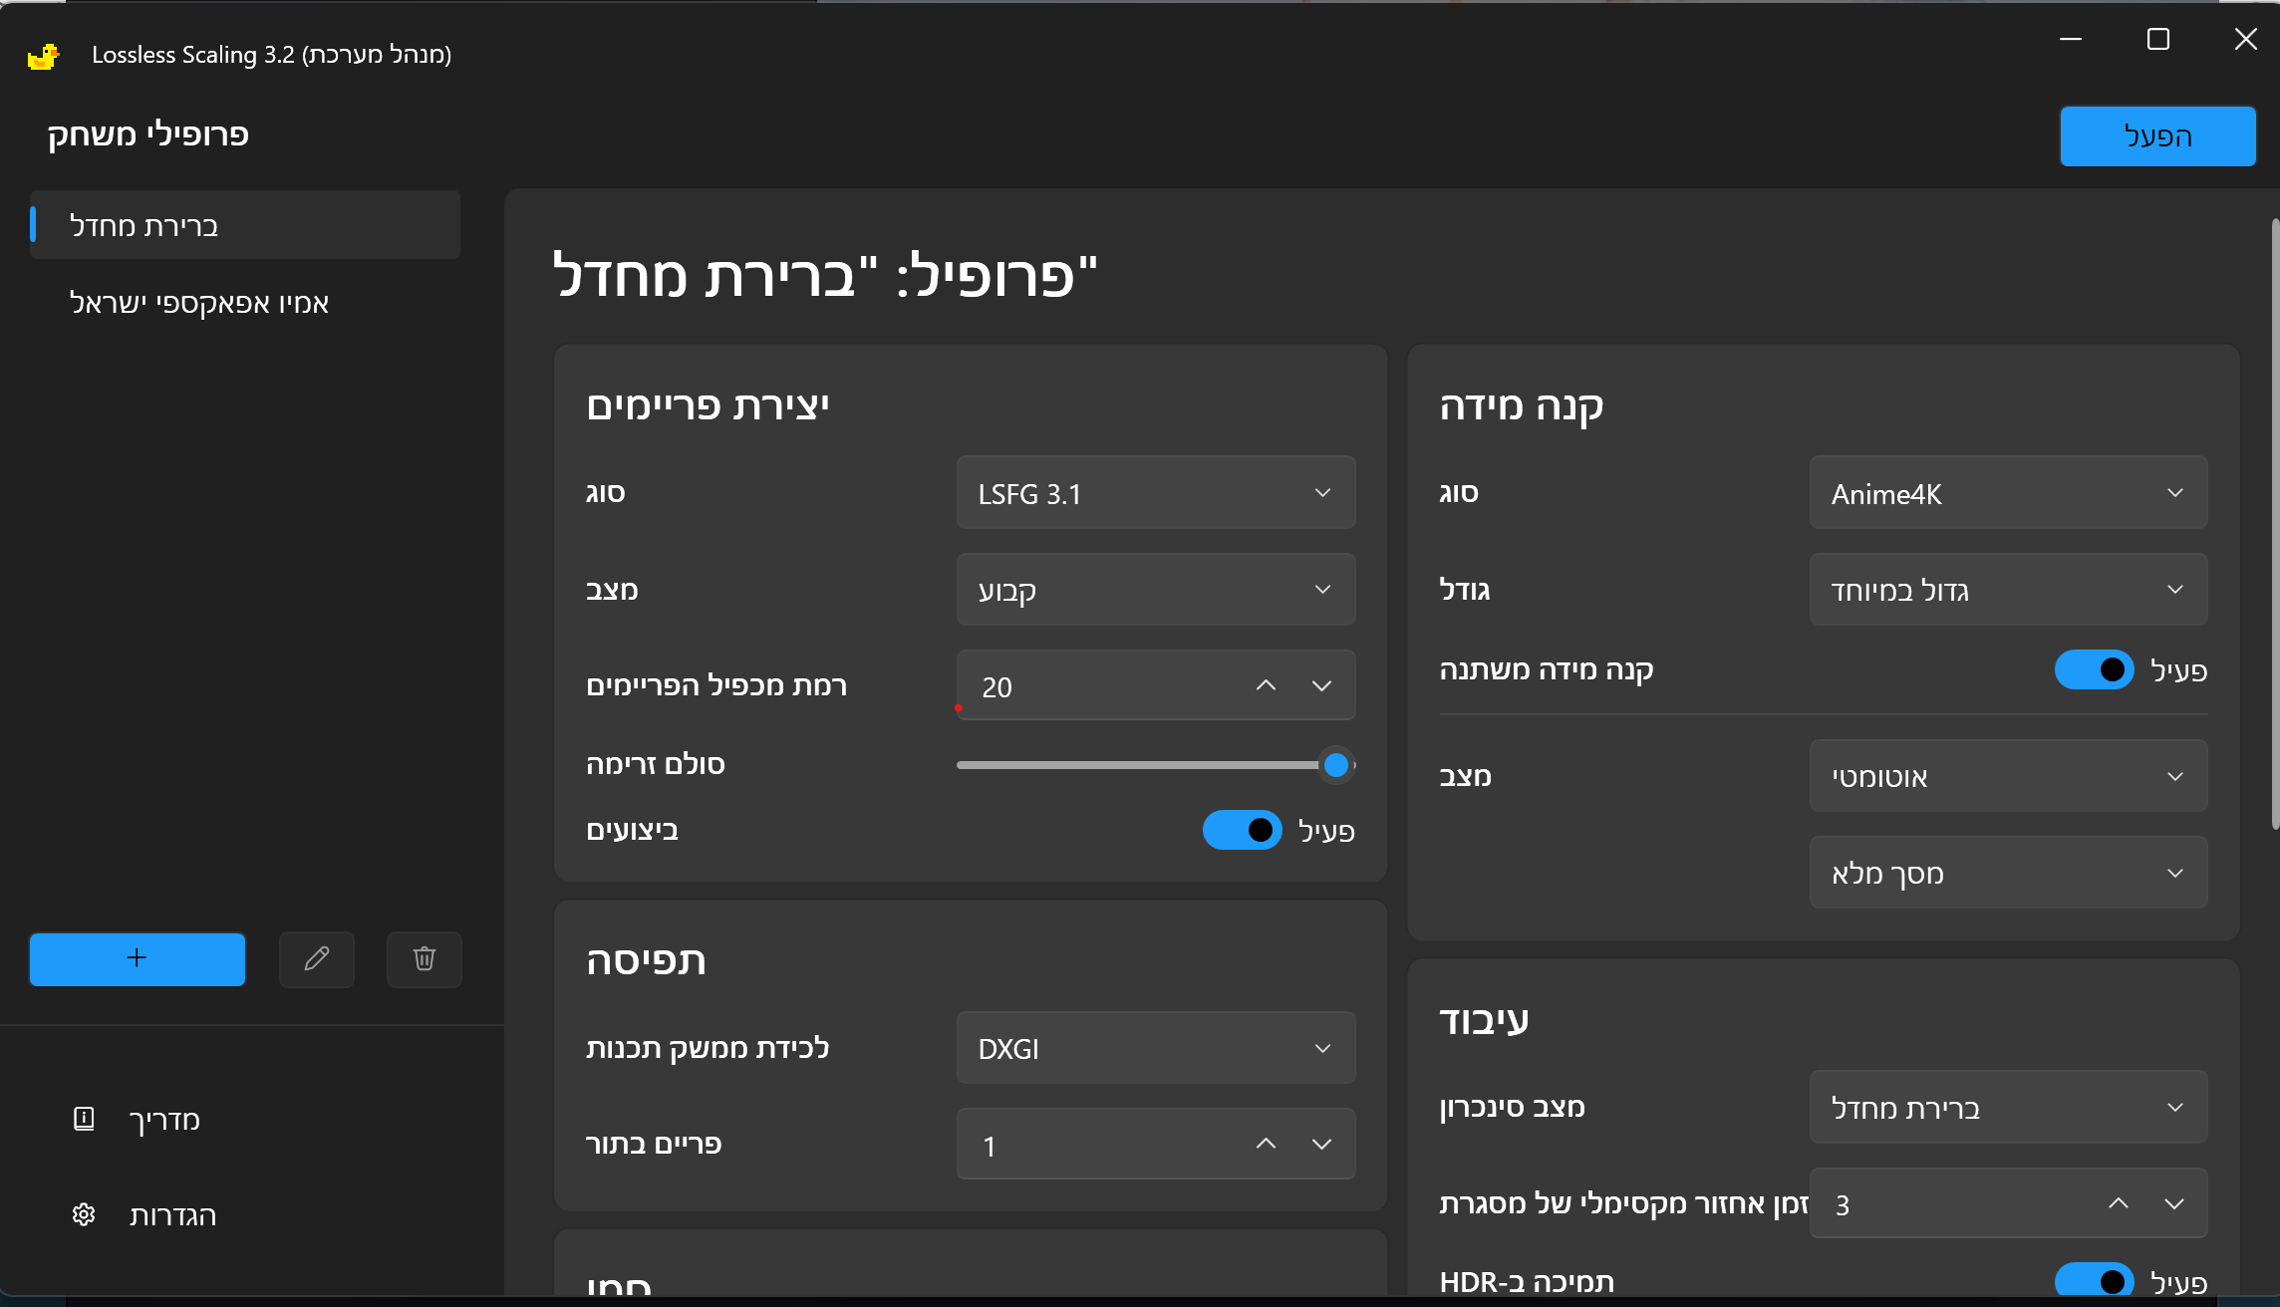Click the flow scale slider thumb
This screenshot has height=1307, width=2280.
pos(1336,765)
